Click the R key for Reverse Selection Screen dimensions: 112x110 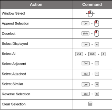[97, 94]
